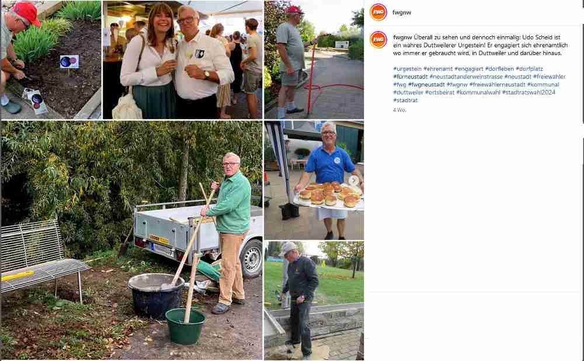The height and width of the screenshot is (361, 584).
Task: Open the #stadtratswahl2024 hashtag
Action: tap(529, 92)
